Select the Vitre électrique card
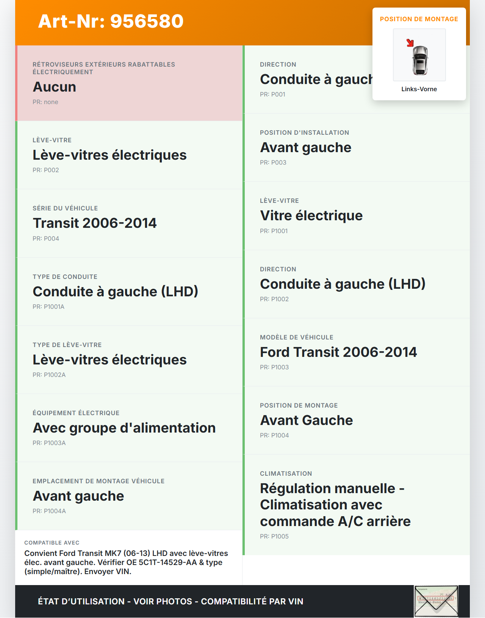This screenshot has width=485, height=618. 356,216
